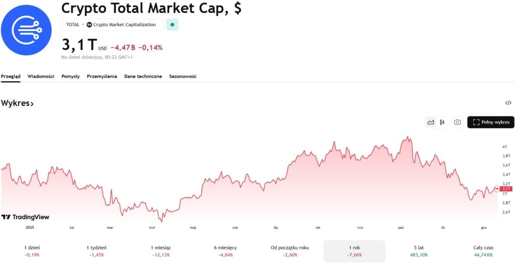Select the 1 dzień time range
This screenshot has width=515, height=264.
(32, 251)
